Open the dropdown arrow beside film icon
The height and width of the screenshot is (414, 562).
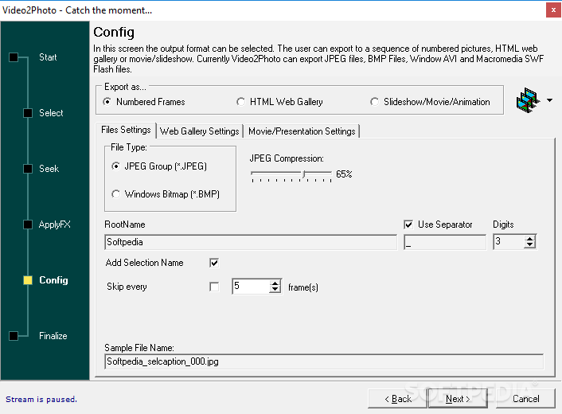549,100
